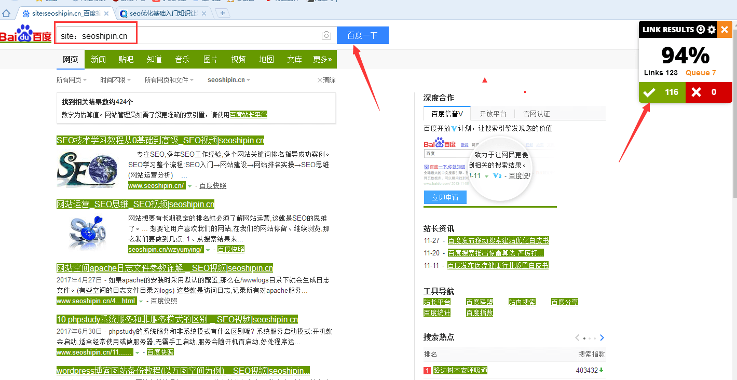Switch to the 知道 tab
This screenshot has height=380, width=737.
coord(154,59)
